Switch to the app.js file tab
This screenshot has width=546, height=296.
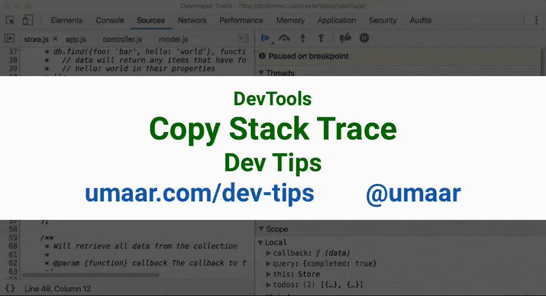point(76,39)
